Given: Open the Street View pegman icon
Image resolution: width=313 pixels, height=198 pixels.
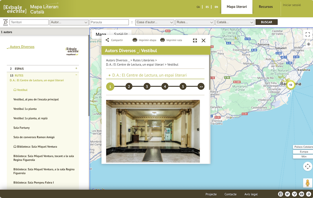Looking at the screenshot, I should [307, 183].
